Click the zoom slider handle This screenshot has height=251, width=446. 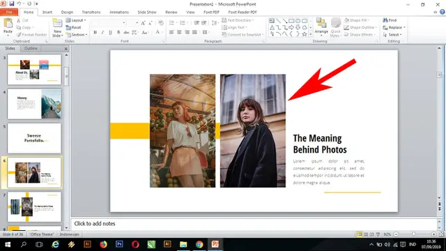413,234
